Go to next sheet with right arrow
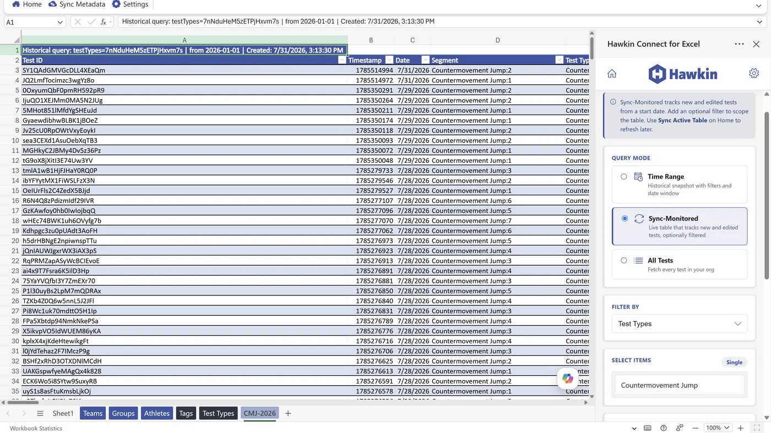Viewport: 771px width, 433px height. pos(24,413)
